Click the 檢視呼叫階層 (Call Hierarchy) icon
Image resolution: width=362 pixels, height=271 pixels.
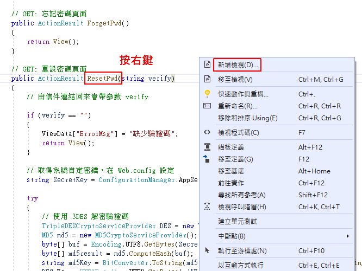point(207,207)
